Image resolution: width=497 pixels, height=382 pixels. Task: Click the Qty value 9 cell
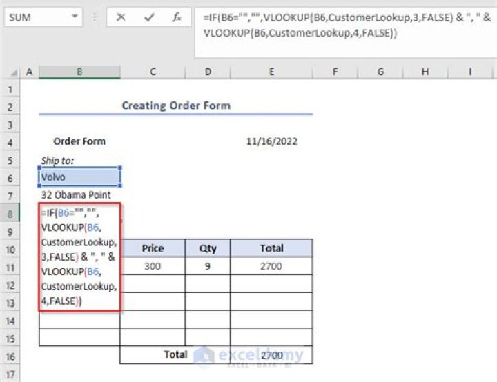tap(207, 266)
